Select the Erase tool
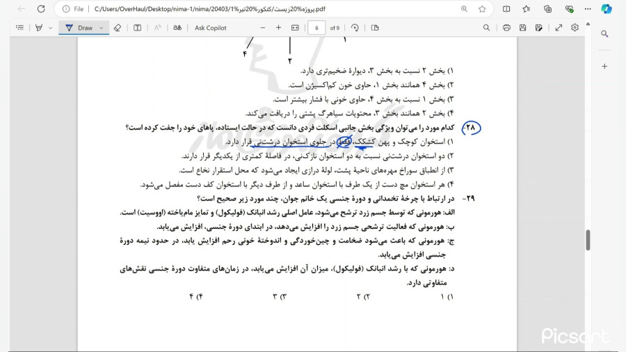The image size is (626, 352). click(118, 28)
